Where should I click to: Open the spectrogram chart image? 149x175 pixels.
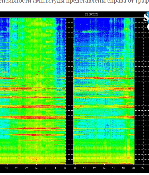click(x=74, y=92)
